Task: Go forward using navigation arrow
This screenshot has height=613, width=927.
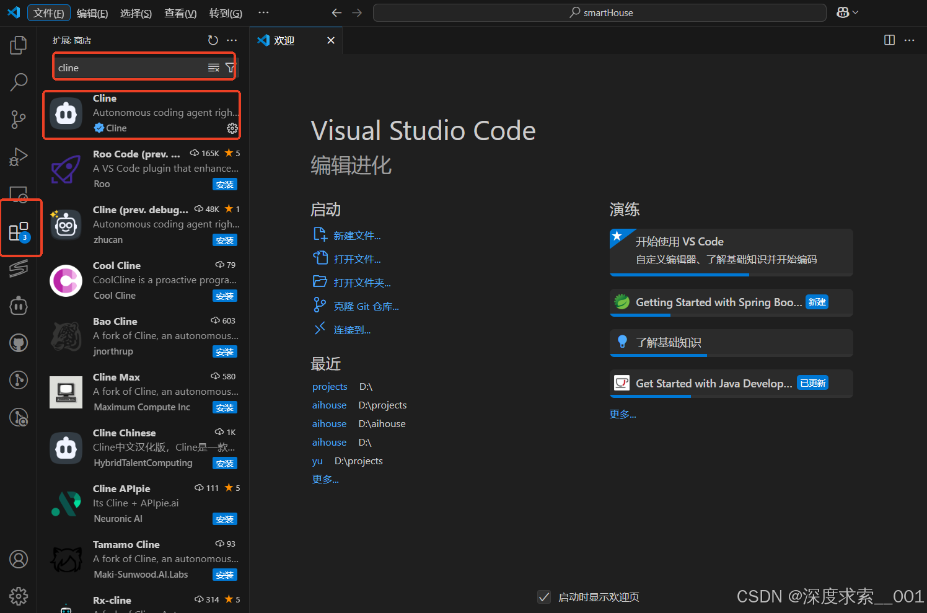Action: click(x=357, y=13)
